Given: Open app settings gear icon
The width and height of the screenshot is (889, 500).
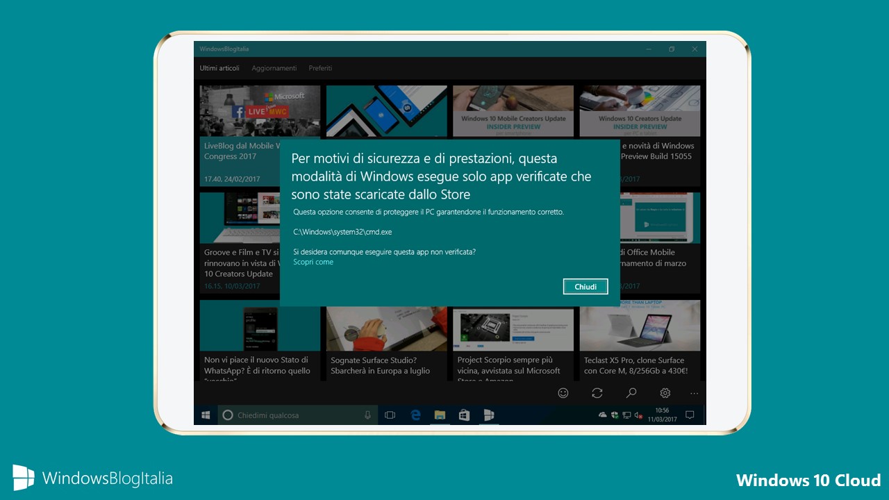Looking at the screenshot, I should [665, 393].
